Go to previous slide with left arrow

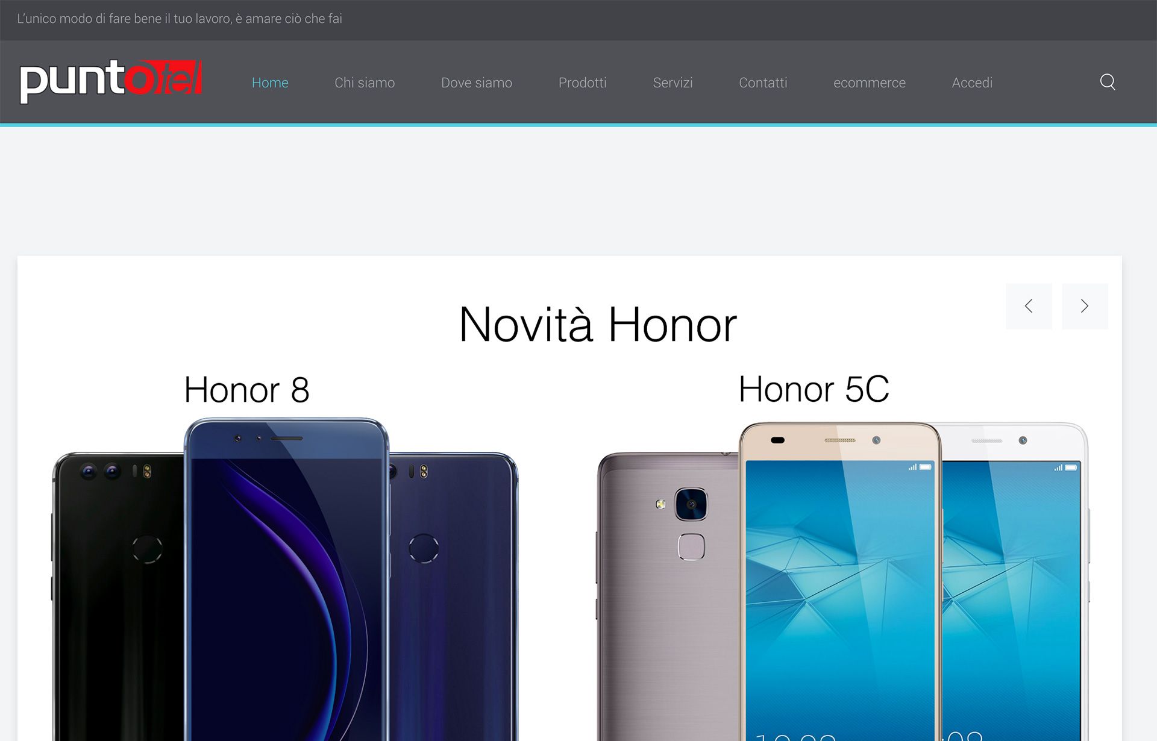(1029, 306)
